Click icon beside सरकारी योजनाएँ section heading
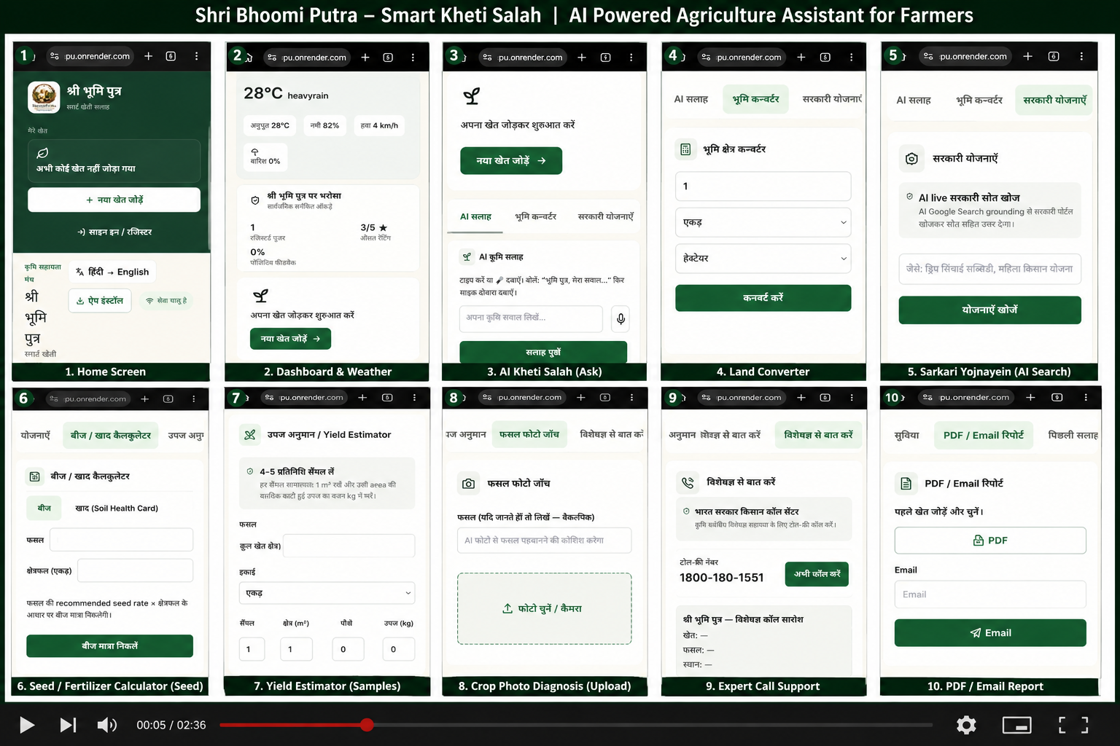 911,158
